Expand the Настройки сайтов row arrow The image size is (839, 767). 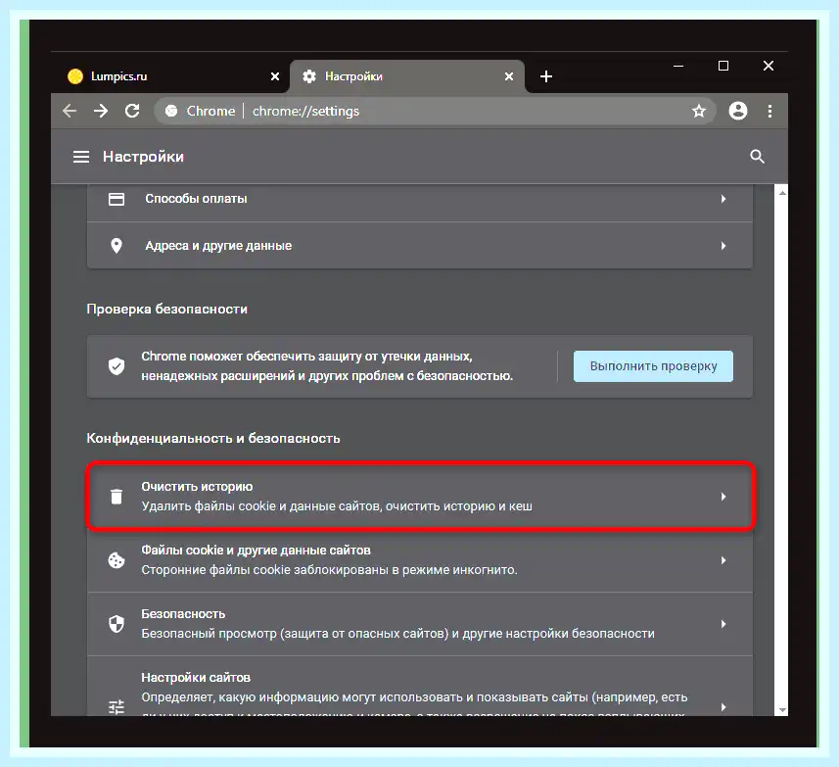(x=723, y=707)
